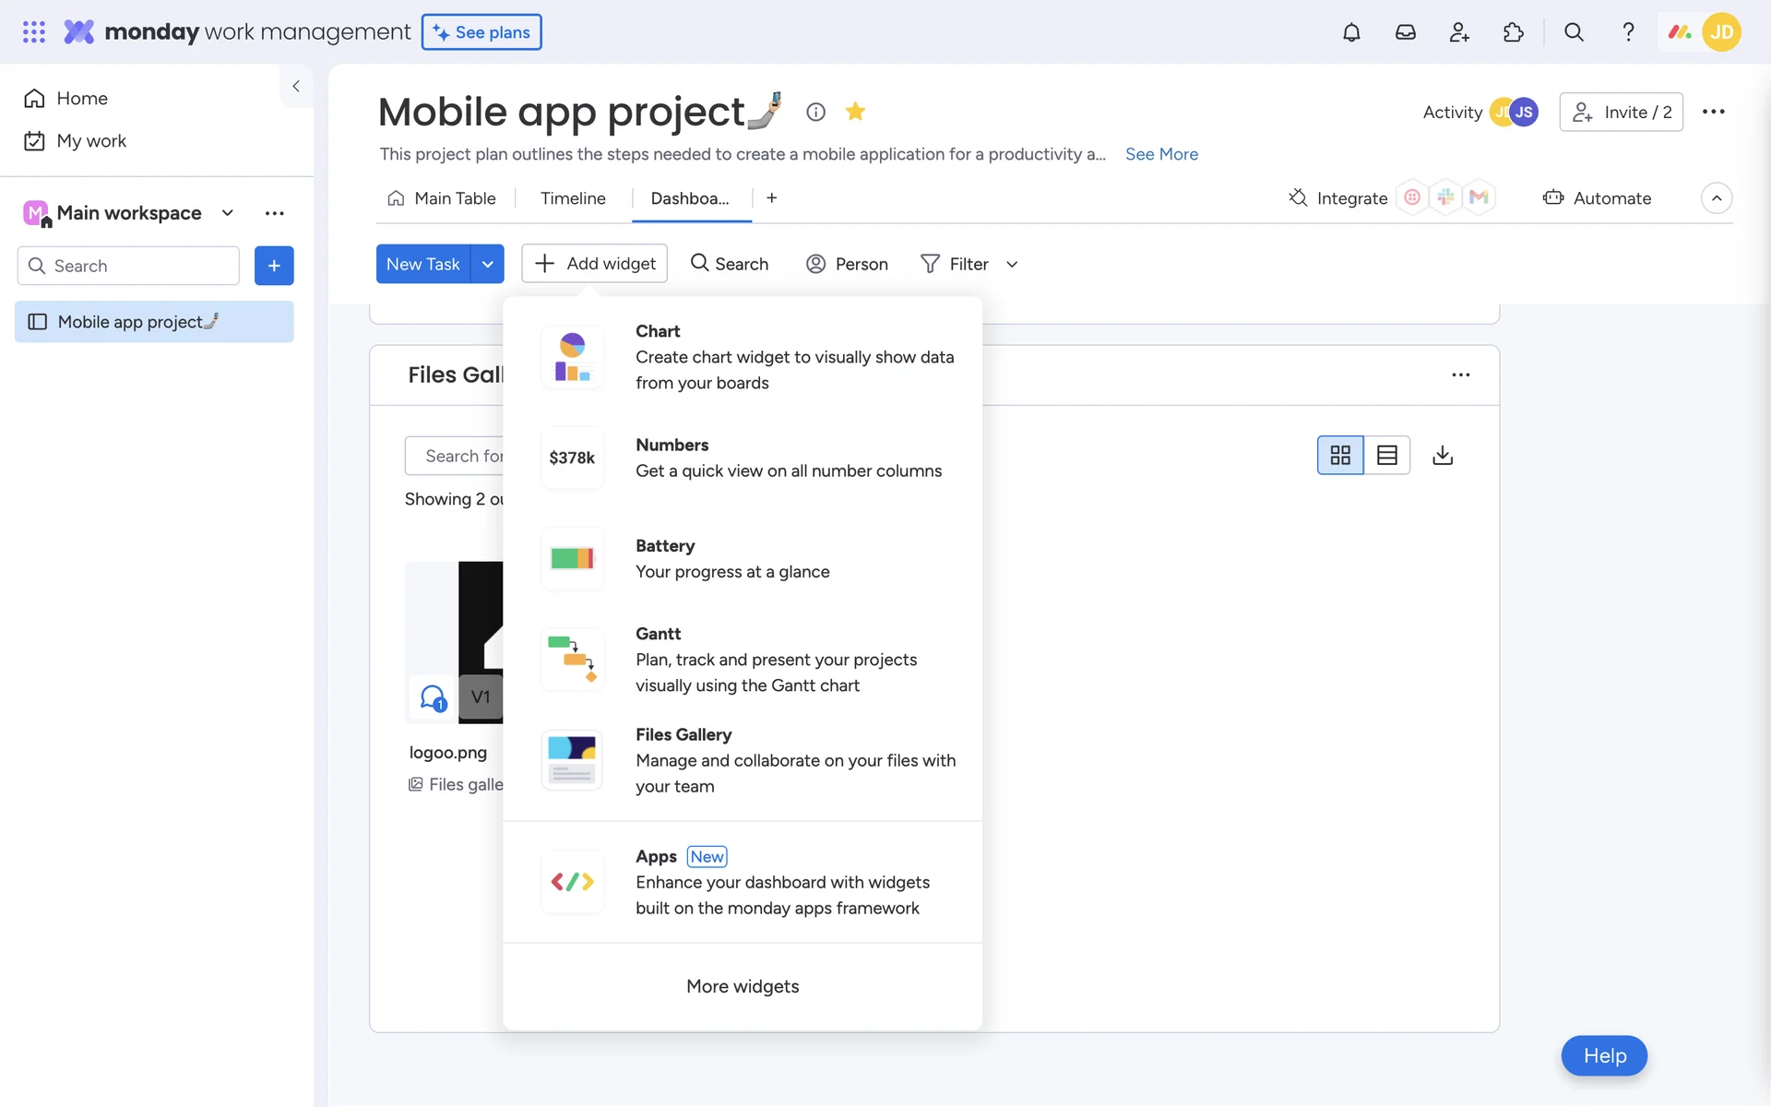Collapse the board header
This screenshot has height=1107, width=1771.
(1716, 198)
